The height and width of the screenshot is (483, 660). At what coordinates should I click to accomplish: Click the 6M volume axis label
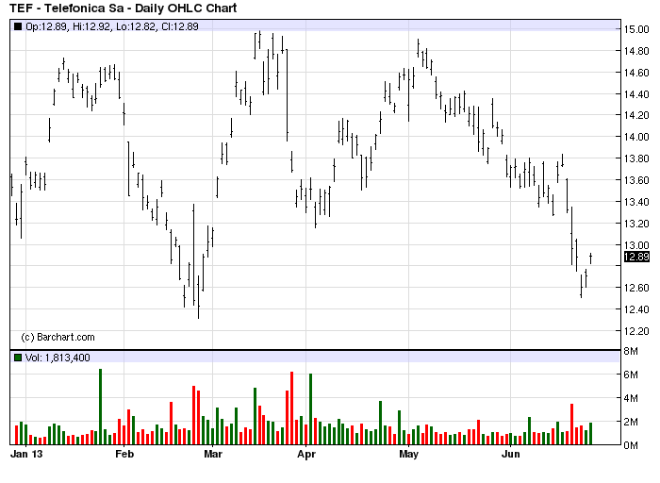[x=631, y=375]
